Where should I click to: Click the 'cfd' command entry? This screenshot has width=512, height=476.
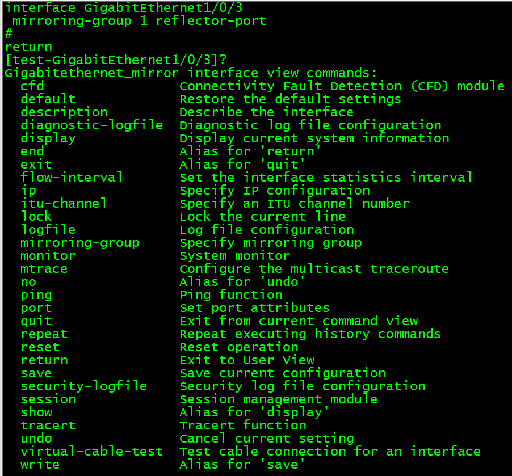point(32,86)
